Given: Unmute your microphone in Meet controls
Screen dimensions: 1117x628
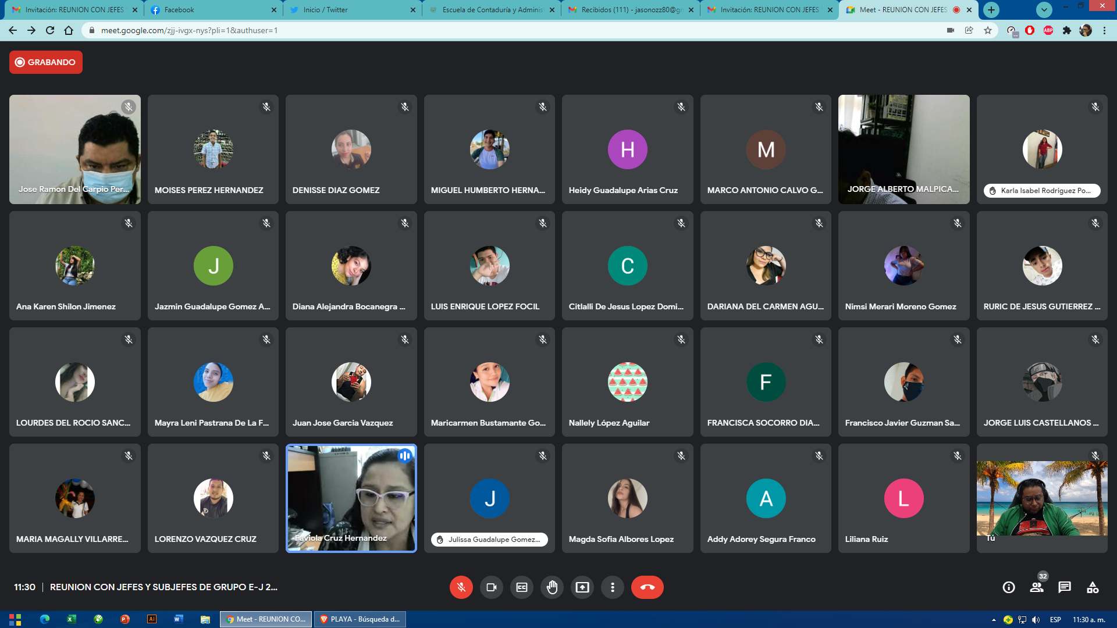Looking at the screenshot, I should pos(461,587).
